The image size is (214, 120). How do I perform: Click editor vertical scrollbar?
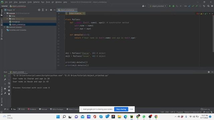[x=213, y=34]
